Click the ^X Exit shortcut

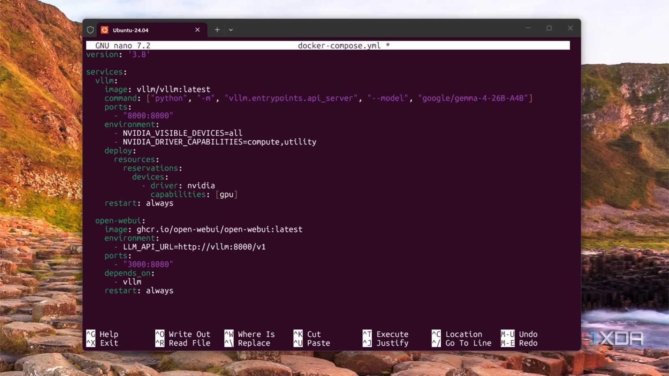(102, 343)
